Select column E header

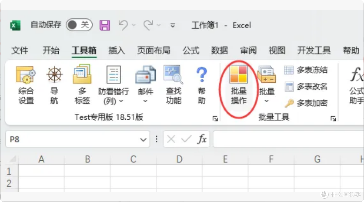click(225, 159)
